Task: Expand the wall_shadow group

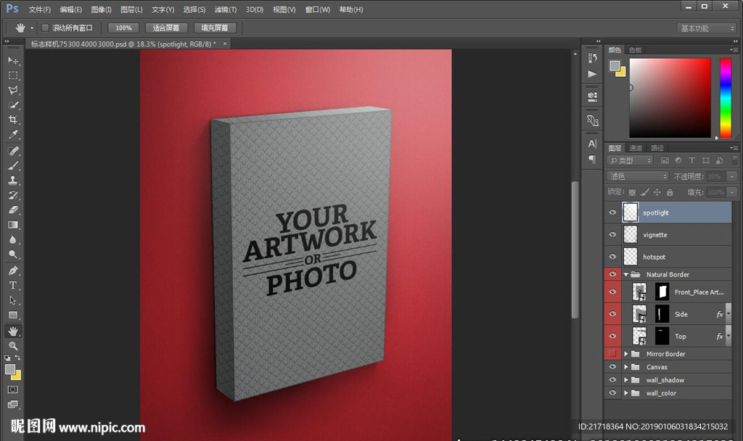Action: (x=626, y=380)
